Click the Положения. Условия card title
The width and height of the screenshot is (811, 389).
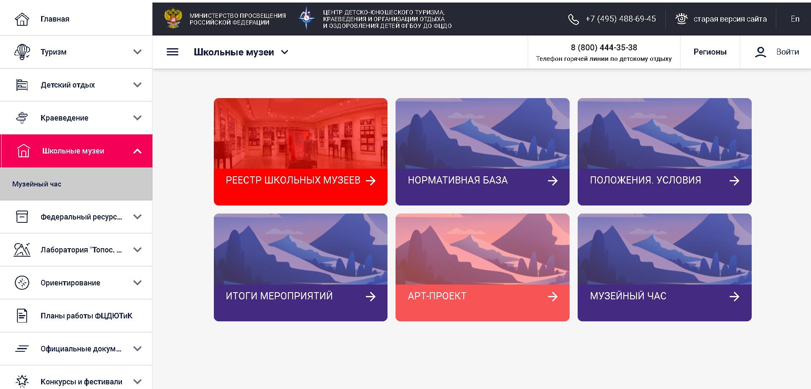coord(645,180)
